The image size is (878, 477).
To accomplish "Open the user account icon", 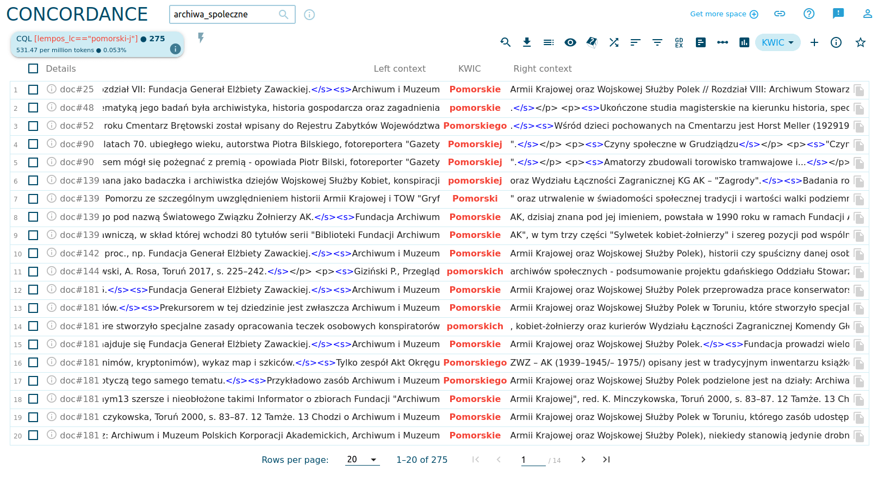I will pos(868,14).
